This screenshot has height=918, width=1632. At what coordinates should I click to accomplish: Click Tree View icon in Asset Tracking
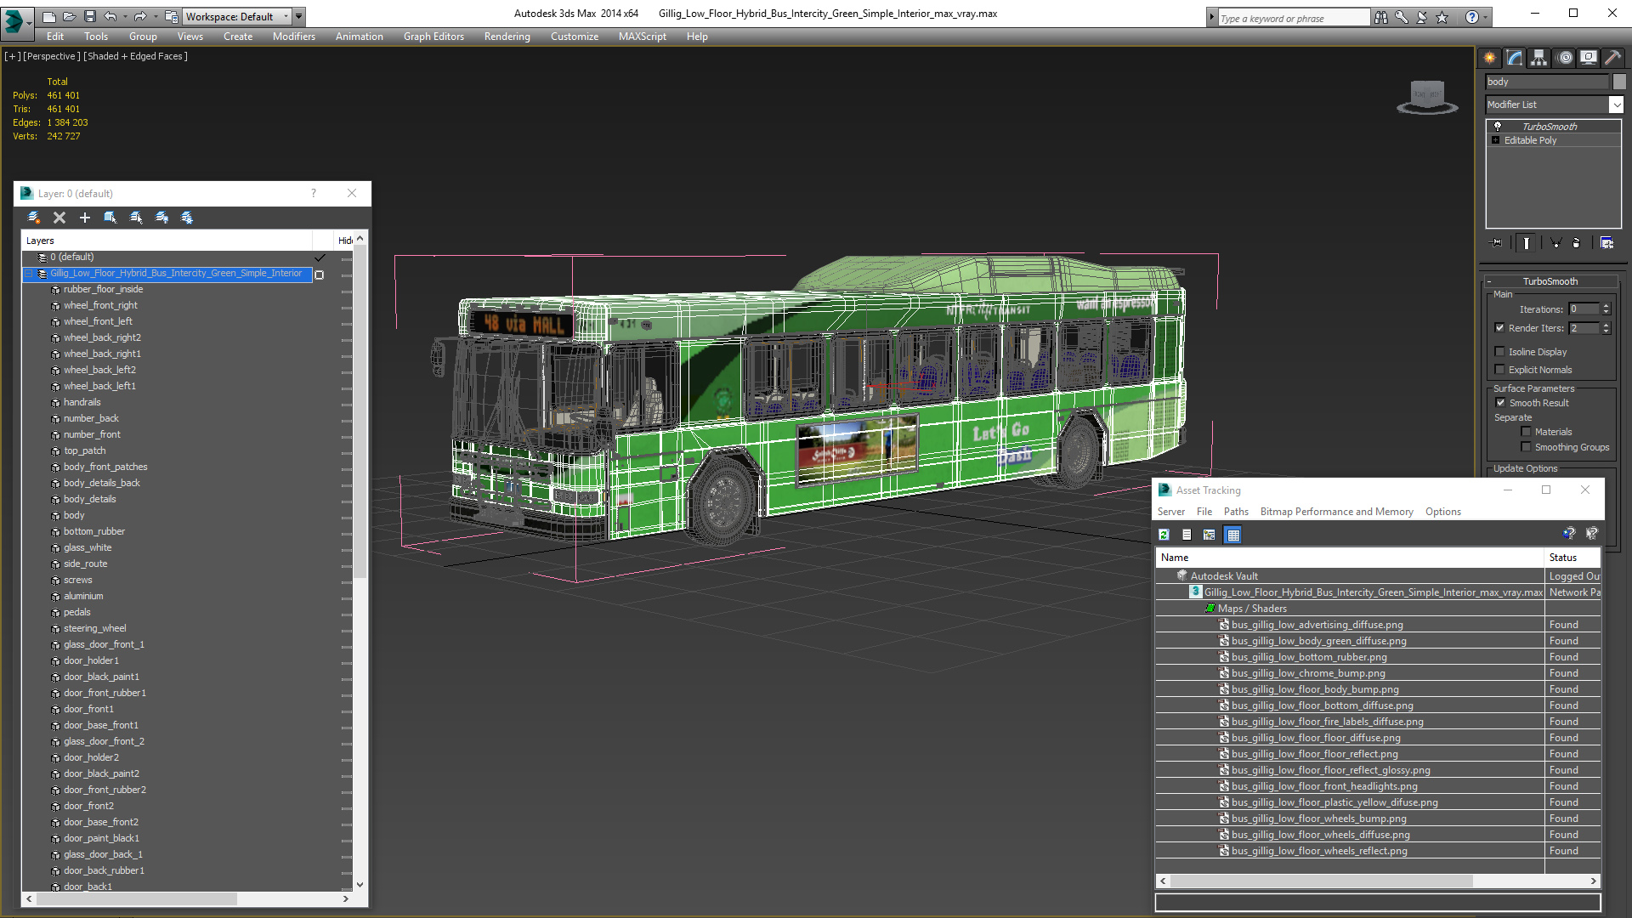click(x=1210, y=535)
